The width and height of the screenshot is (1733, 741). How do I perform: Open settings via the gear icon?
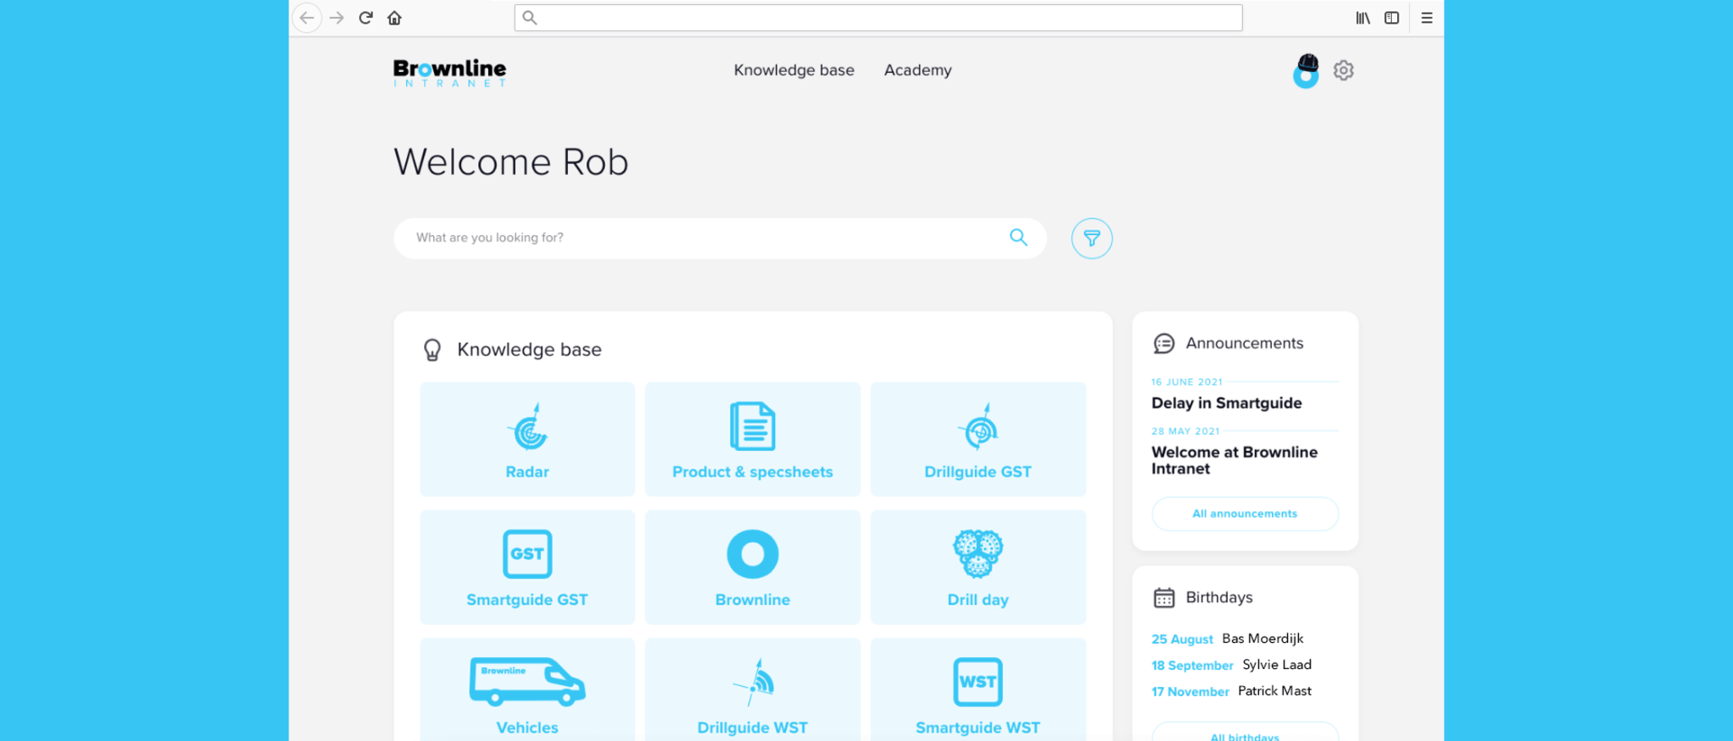click(x=1344, y=70)
